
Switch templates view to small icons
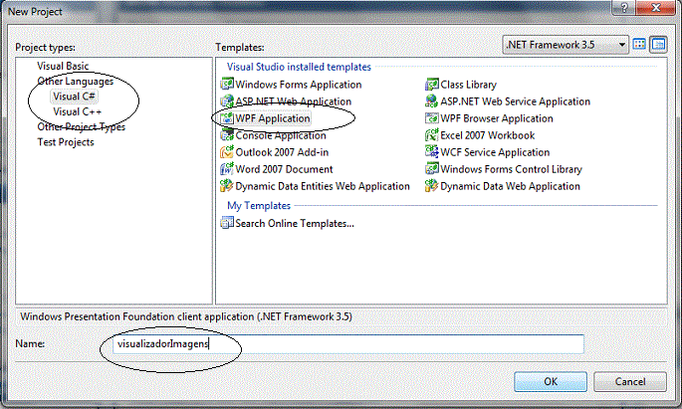coord(658,45)
